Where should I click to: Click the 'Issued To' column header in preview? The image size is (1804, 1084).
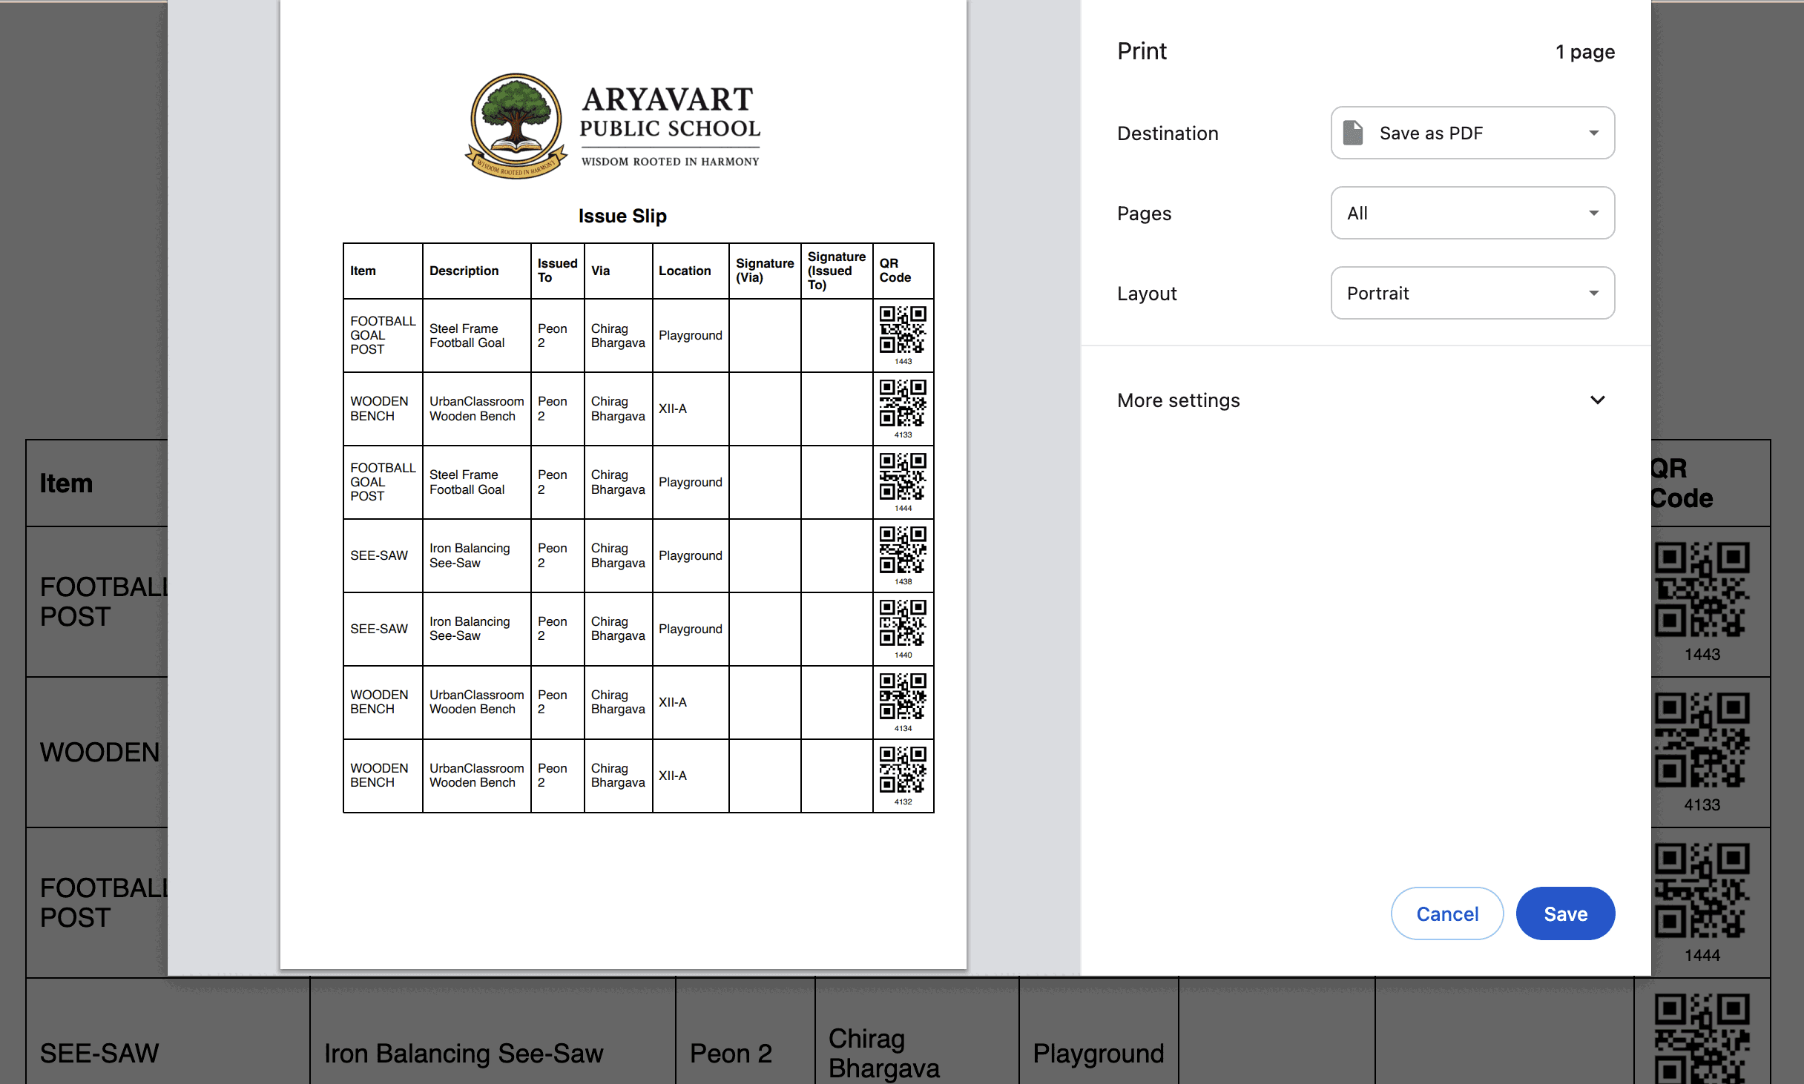click(557, 271)
